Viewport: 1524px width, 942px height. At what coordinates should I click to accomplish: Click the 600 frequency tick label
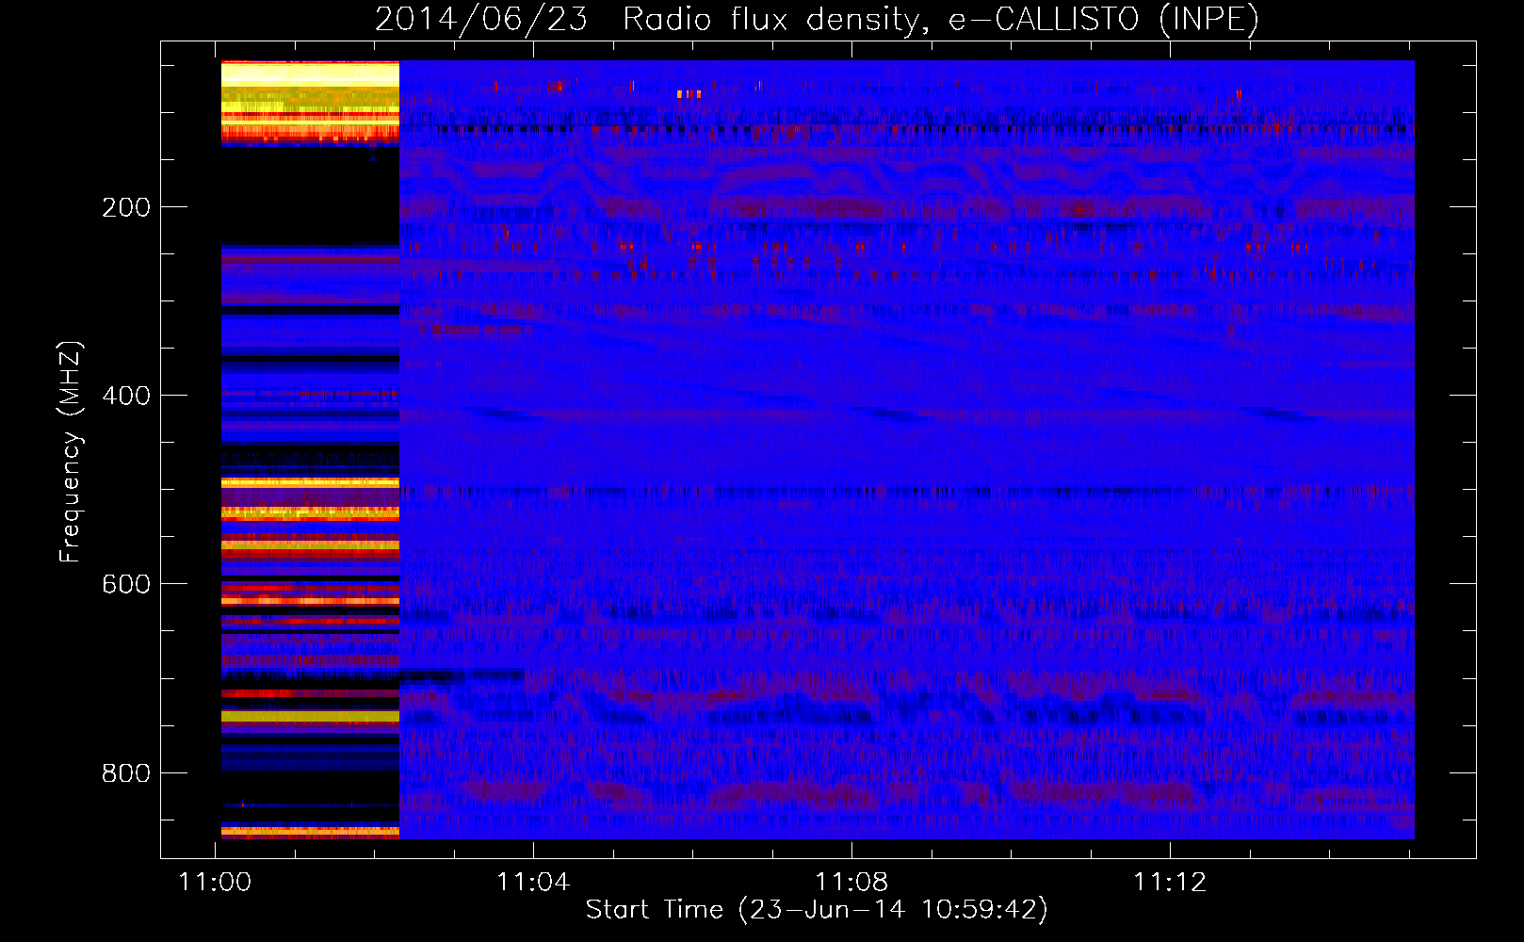pyautogui.click(x=126, y=584)
